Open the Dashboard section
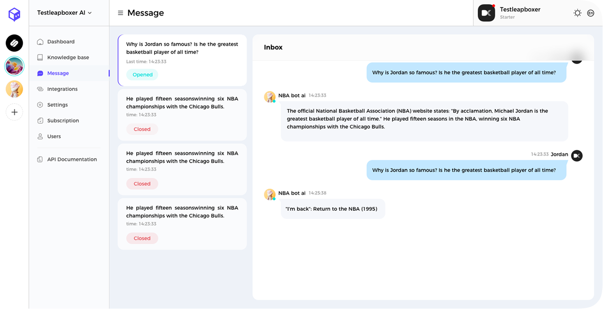The image size is (603, 309). click(x=61, y=42)
